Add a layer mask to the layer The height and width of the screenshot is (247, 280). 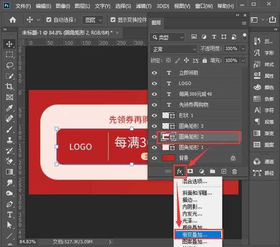[190, 172]
